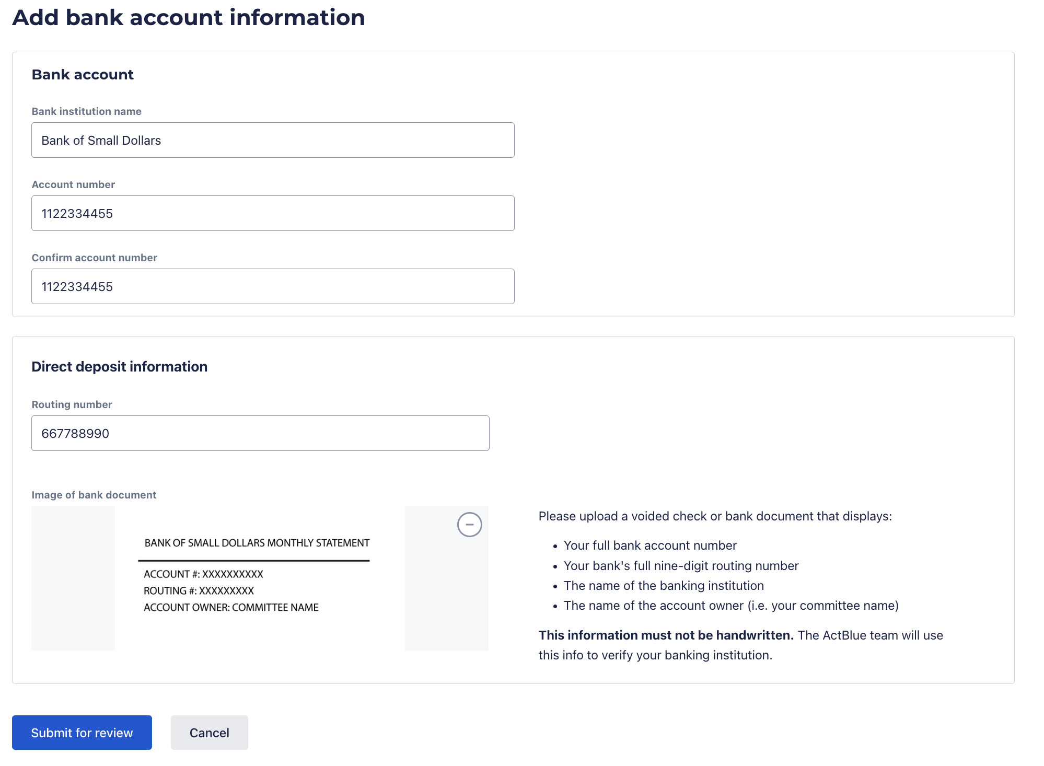Cancel adding bank account information
Viewport: 1044px width, 766px height.
209,733
